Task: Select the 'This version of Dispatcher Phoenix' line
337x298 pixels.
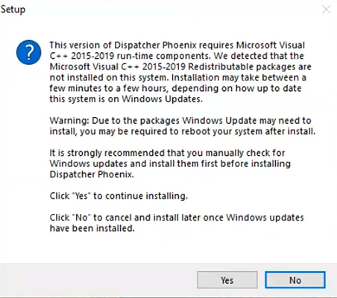Action: [177, 45]
